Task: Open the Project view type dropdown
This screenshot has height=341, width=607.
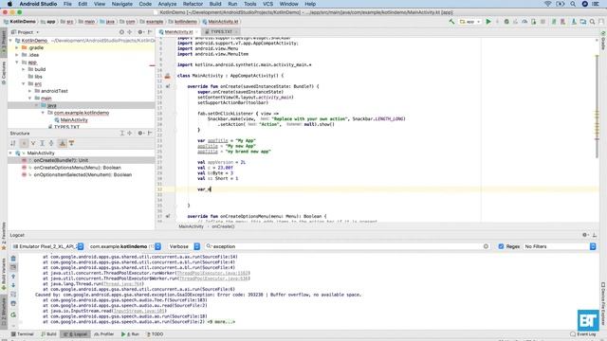Action: click(26, 32)
